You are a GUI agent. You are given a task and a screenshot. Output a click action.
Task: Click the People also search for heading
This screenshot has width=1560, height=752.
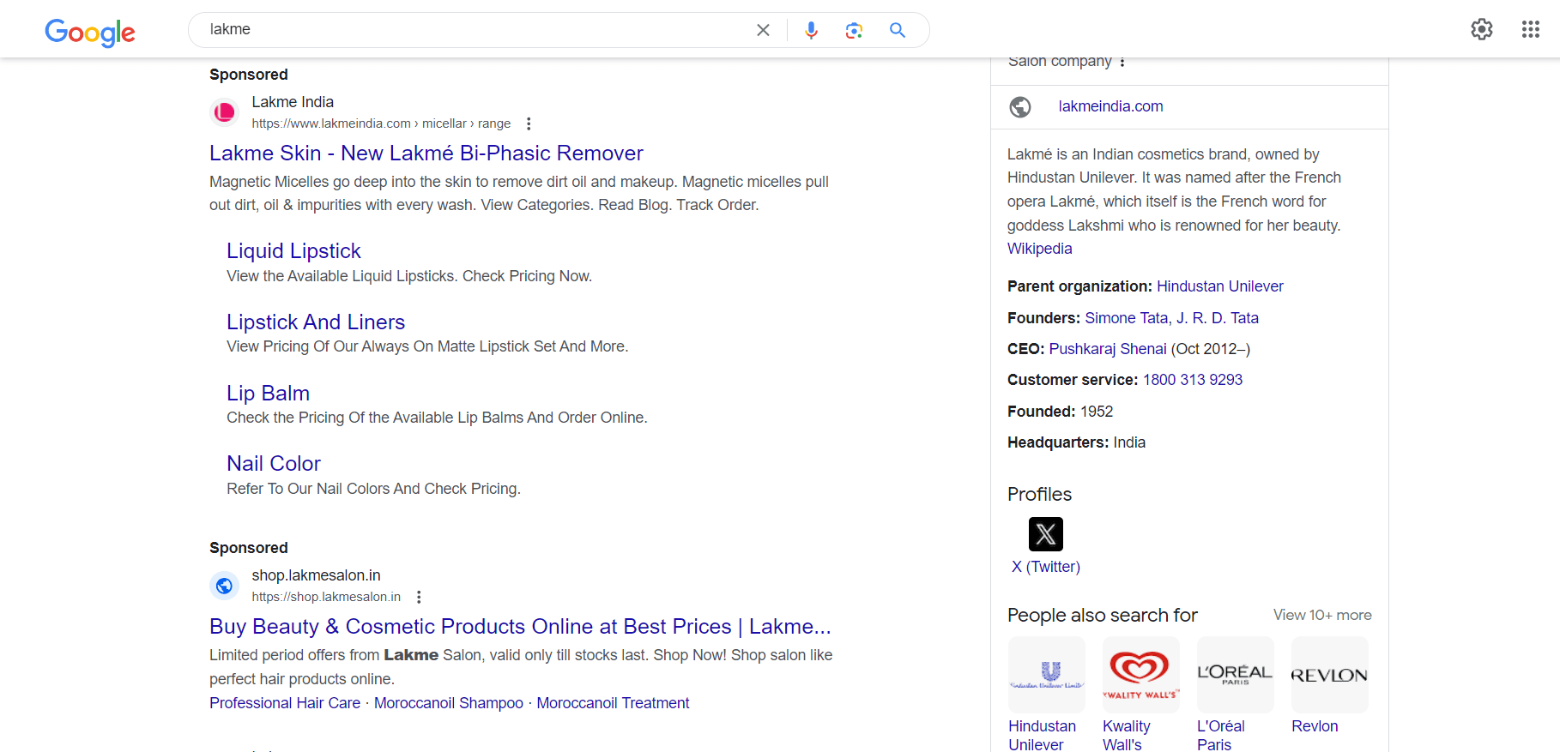coord(1103,616)
